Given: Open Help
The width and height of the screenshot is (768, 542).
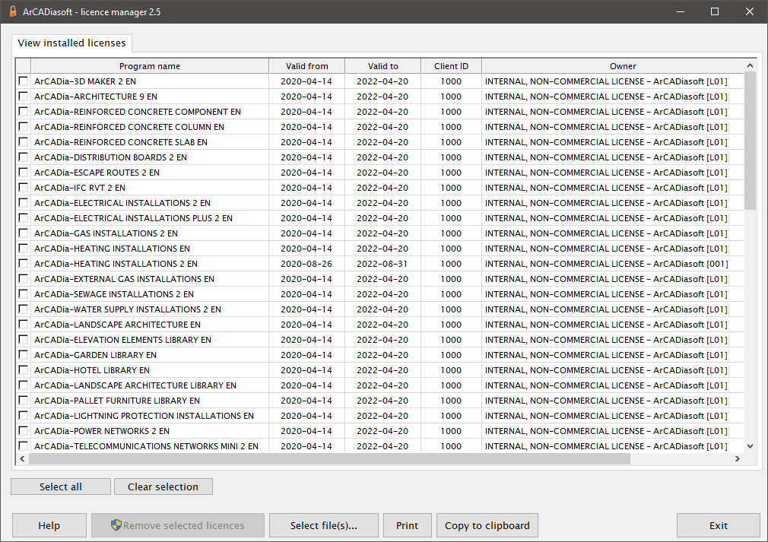Looking at the screenshot, I should [x=49, y=525].
